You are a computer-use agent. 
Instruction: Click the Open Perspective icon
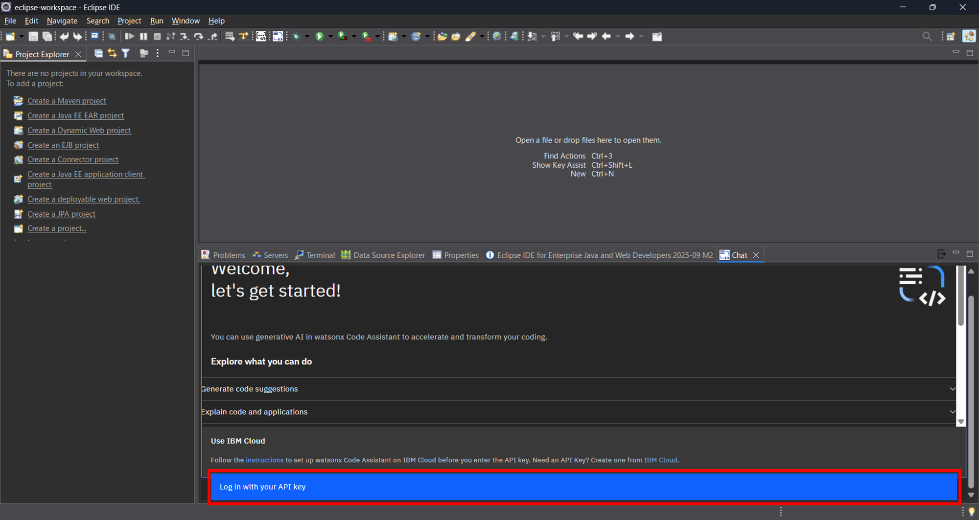tap(951, 36)
